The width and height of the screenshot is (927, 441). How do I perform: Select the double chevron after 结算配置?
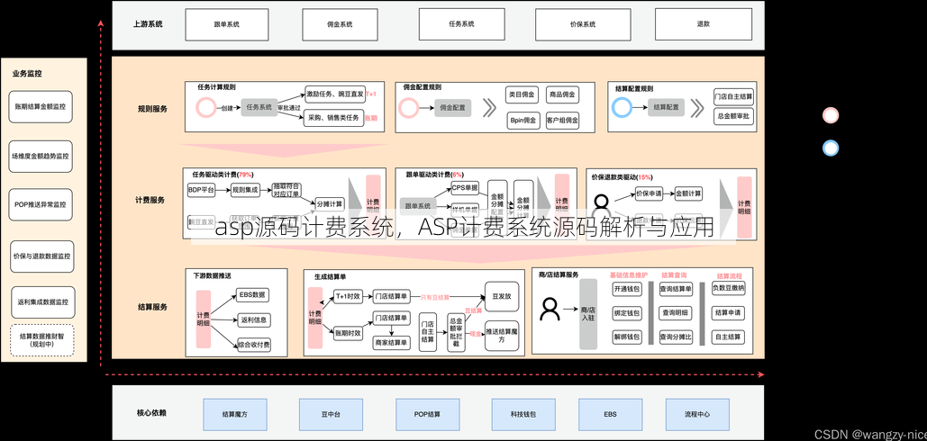(x=697, y=108)
